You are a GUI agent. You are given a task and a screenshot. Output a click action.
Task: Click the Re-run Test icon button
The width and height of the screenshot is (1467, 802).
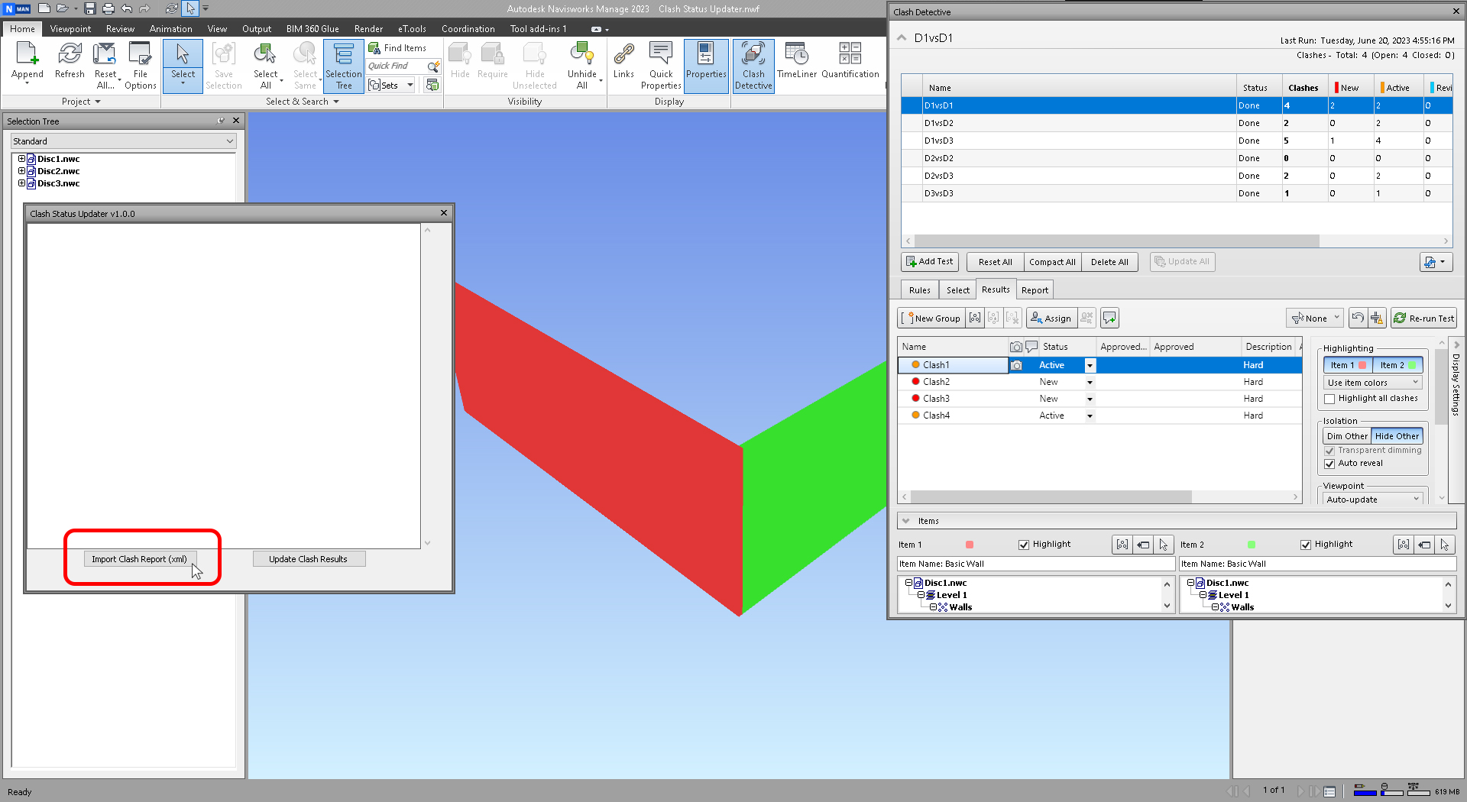click(1424, 319)
